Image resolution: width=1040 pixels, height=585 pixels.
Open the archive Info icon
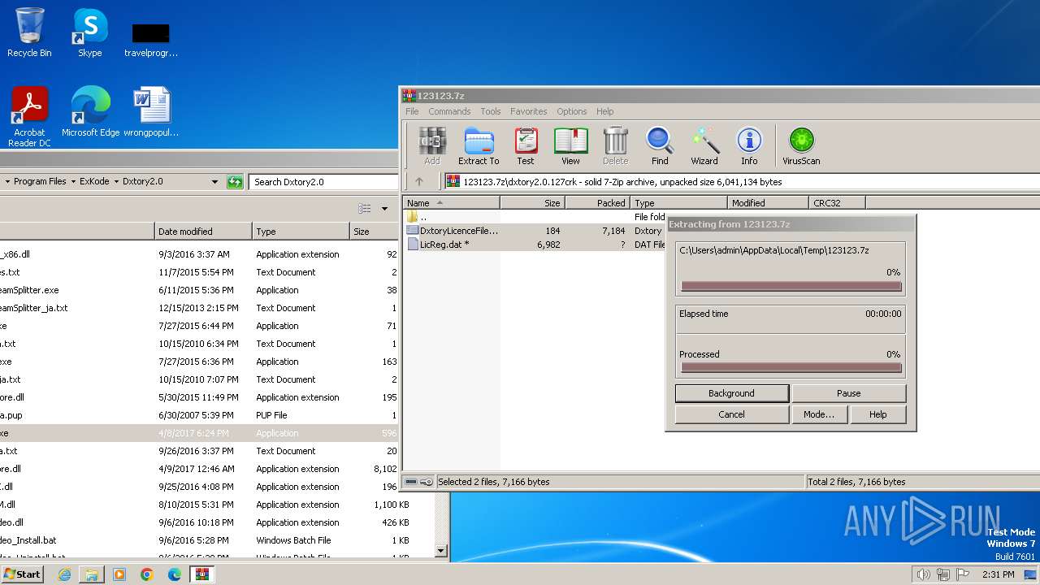point(749,146)
